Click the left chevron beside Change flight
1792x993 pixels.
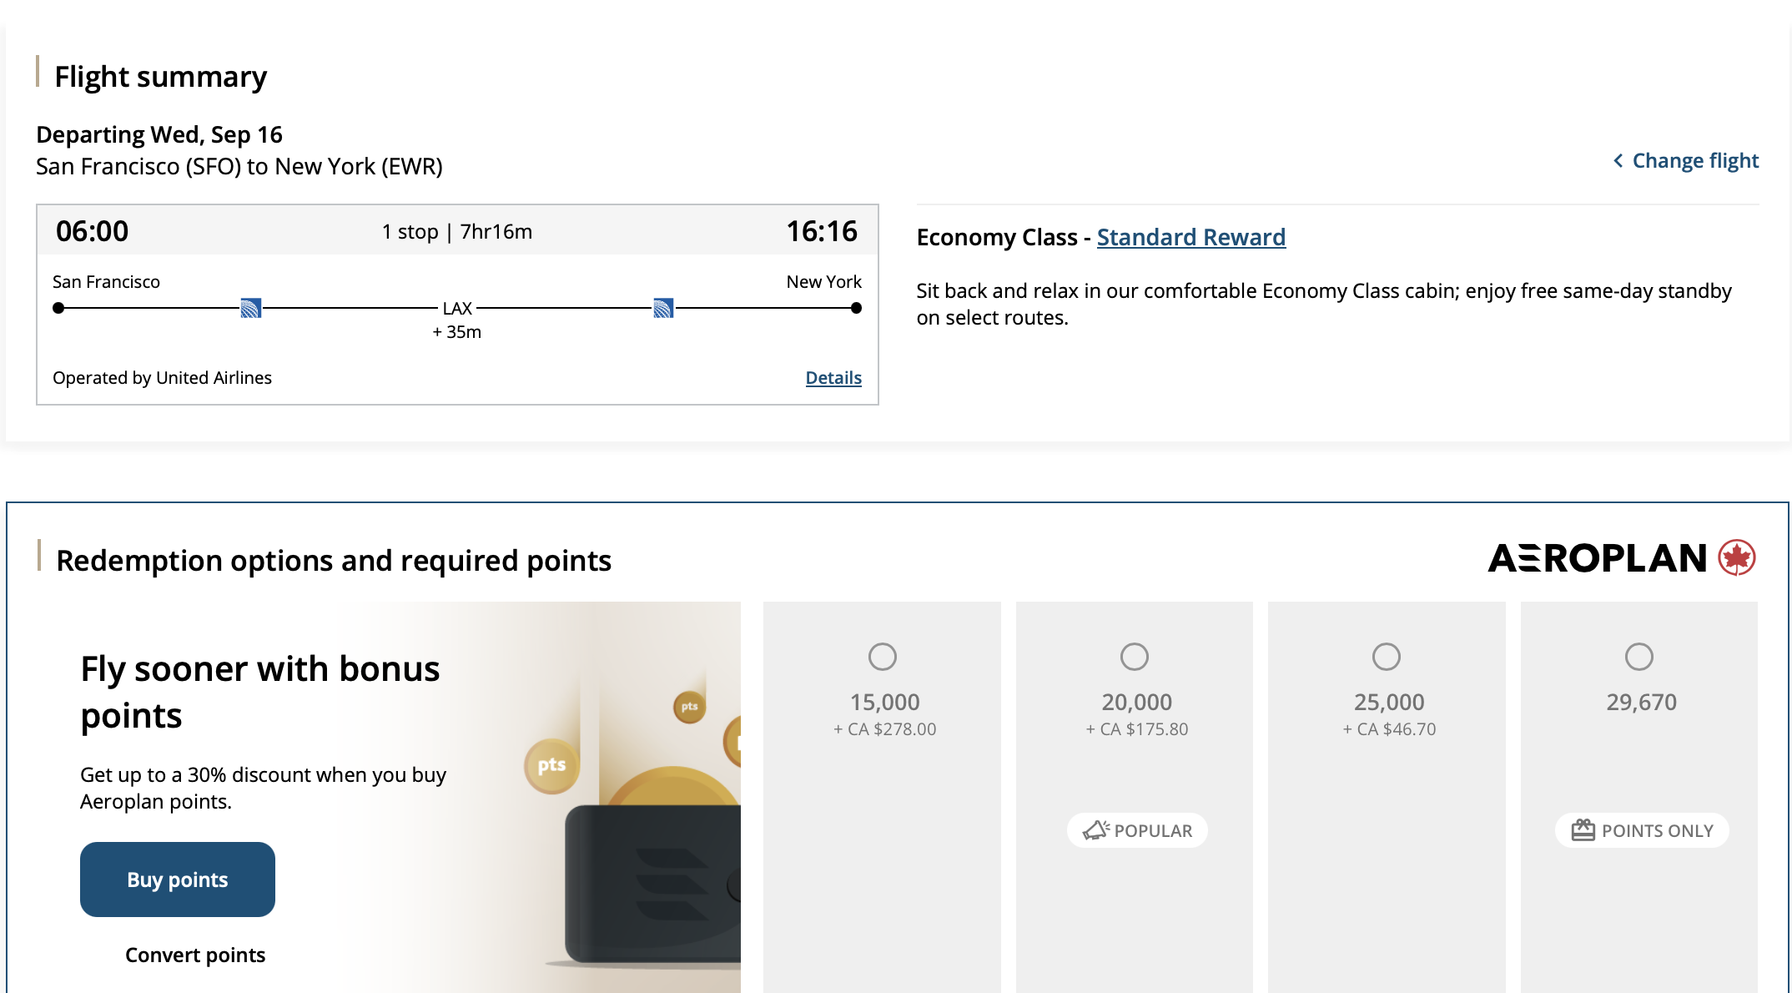pos(1618,160)
